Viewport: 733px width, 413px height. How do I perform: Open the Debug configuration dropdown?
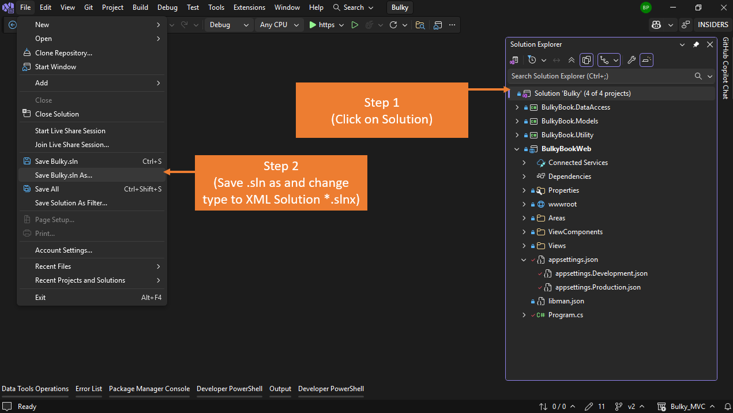pyautogui.click(x=229, y=25)
